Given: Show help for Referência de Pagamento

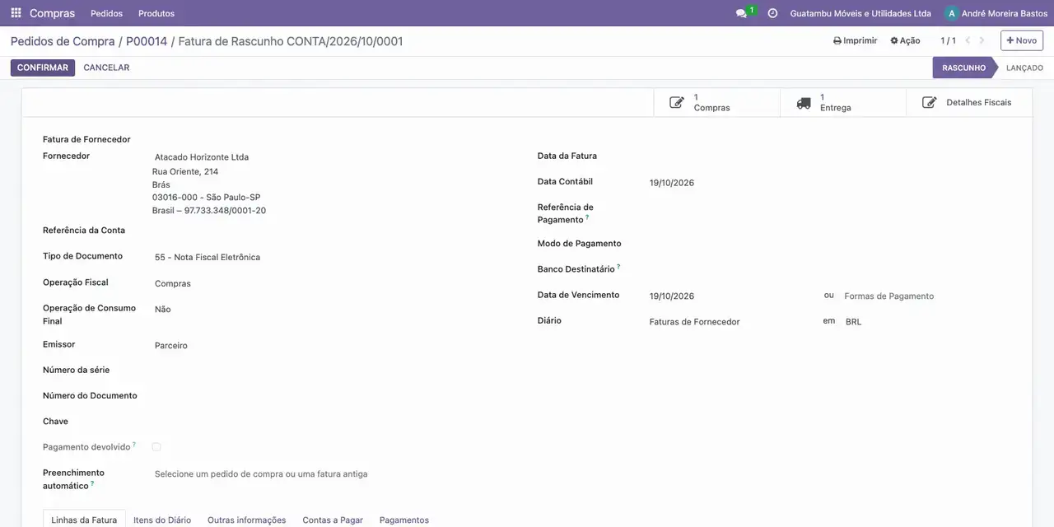Looking at the screenshot, I should (x=587, y=217).
